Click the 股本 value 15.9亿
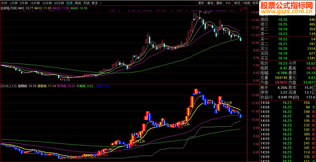This screenshot has width=316, height=162. pos(310,88)
